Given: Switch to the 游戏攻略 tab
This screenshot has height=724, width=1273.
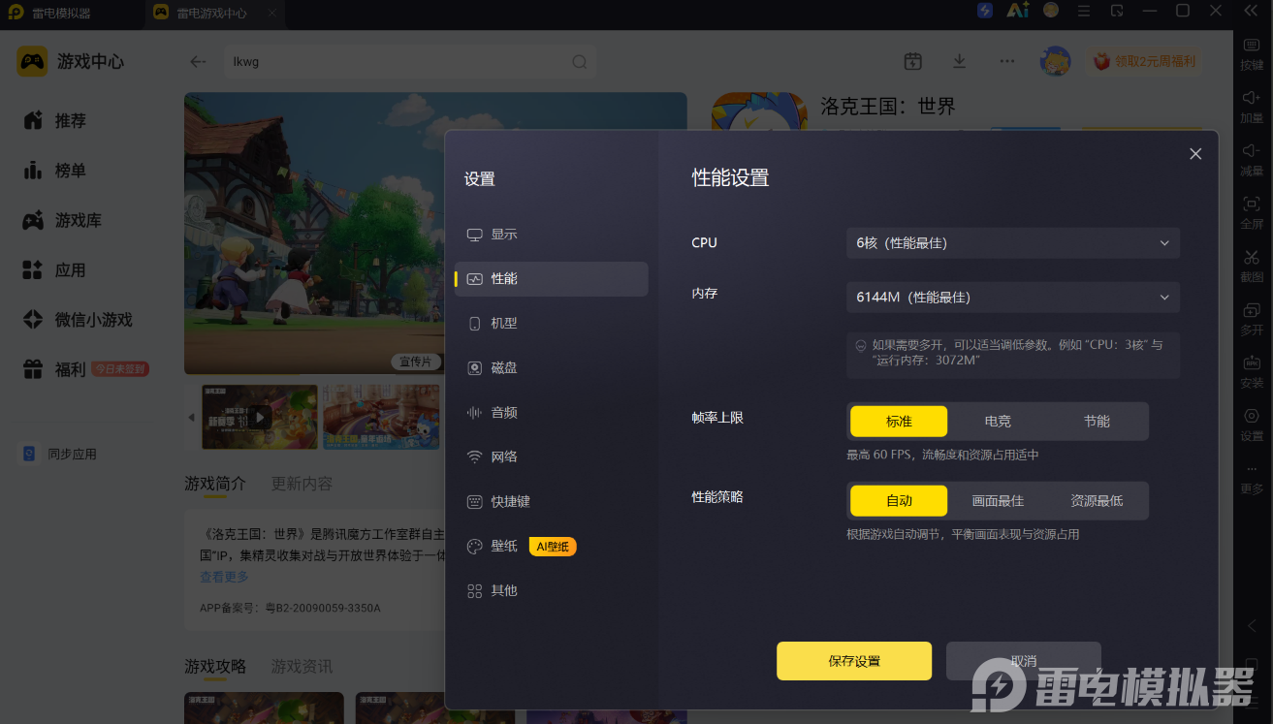Looking at the screenshot, I should tap(215, 667).
